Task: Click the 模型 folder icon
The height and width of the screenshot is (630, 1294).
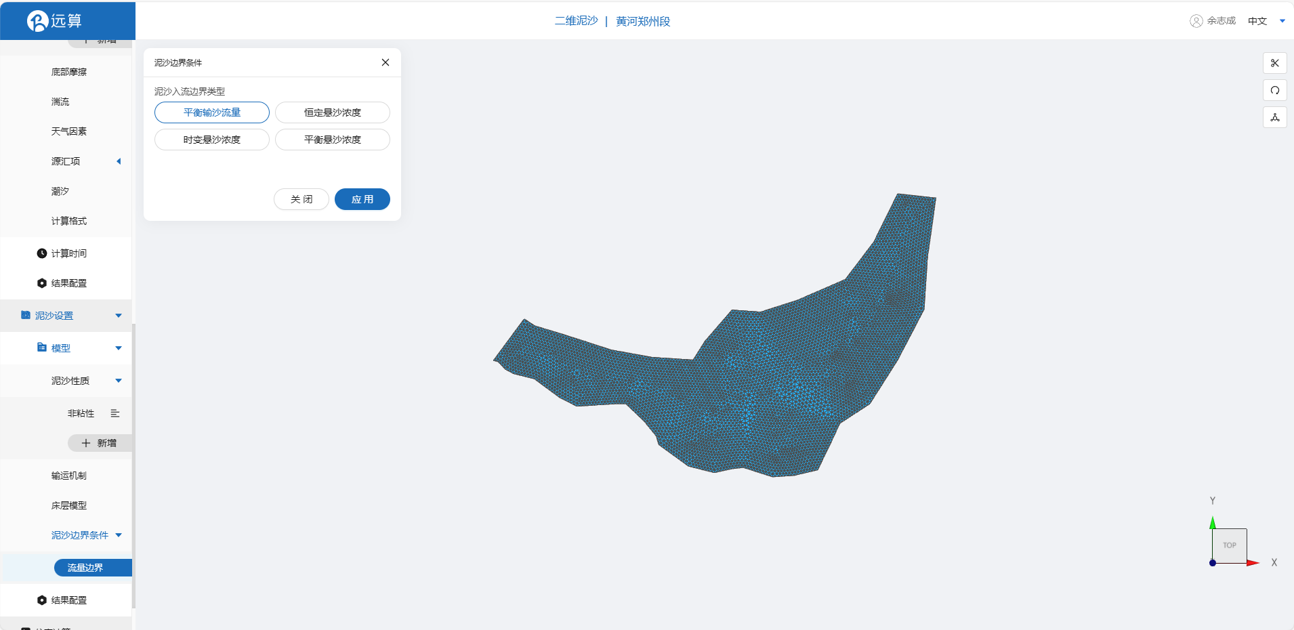Action: 42,348
